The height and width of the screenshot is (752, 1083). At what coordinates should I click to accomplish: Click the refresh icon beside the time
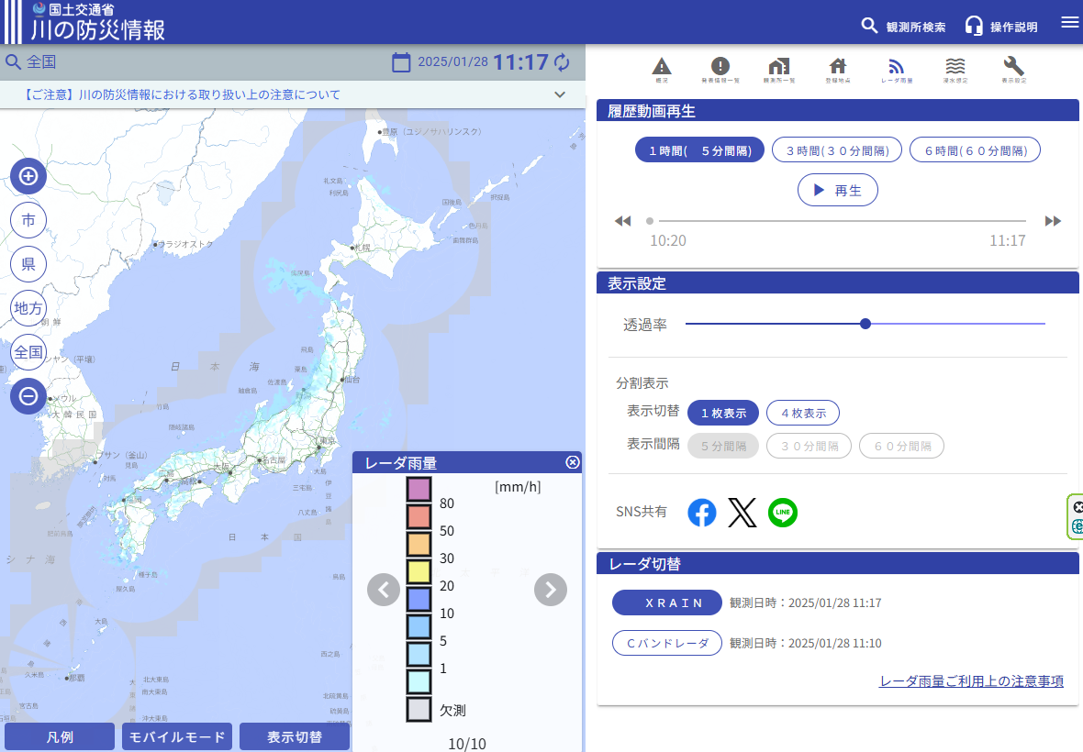562,62
